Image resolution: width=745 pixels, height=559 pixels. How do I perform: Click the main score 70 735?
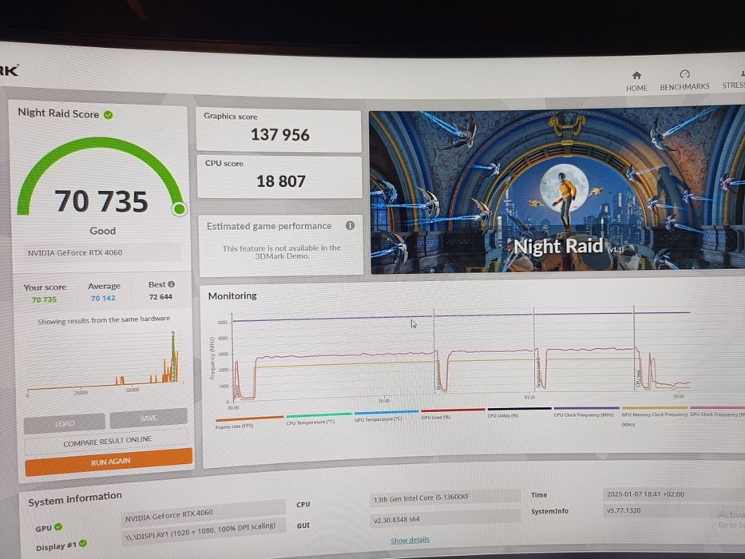(x=101, y=201)
